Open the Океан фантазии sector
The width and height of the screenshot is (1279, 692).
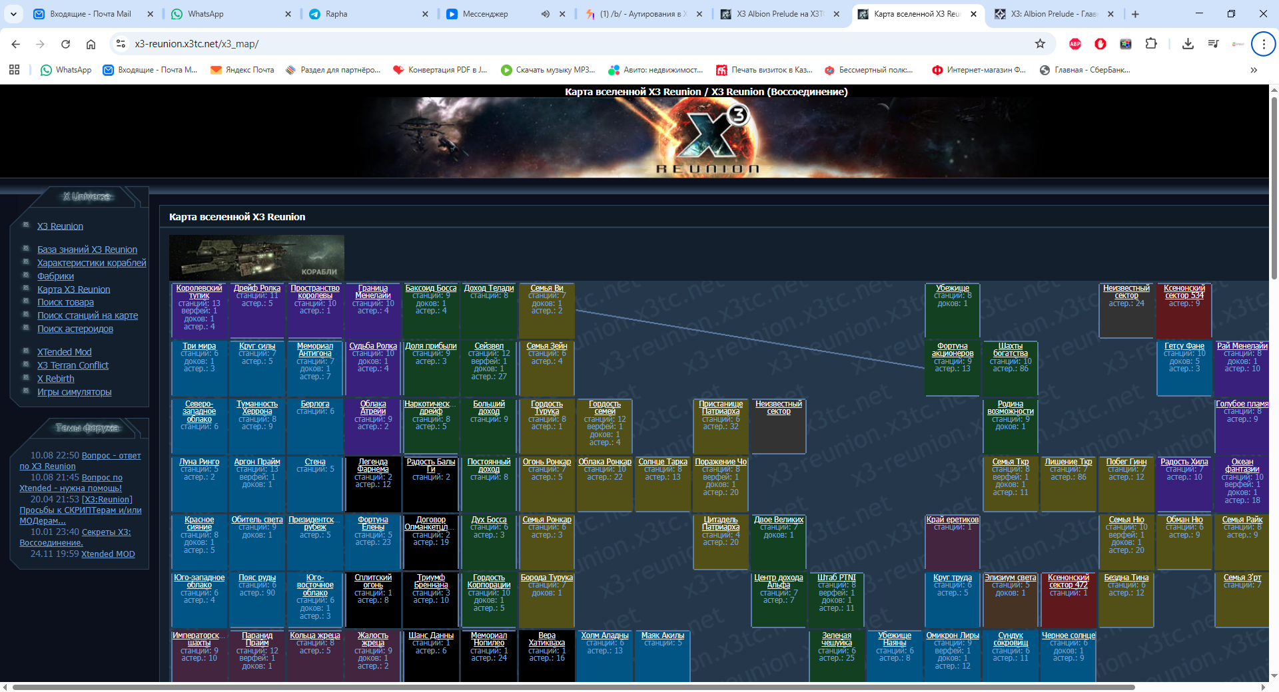coord(1242,465)
